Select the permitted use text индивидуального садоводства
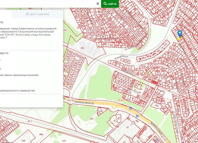This screenshot has width=198, height=143. point(17,90)
